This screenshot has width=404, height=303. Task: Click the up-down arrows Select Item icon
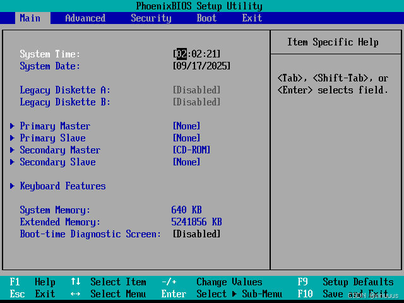[76, 282]
